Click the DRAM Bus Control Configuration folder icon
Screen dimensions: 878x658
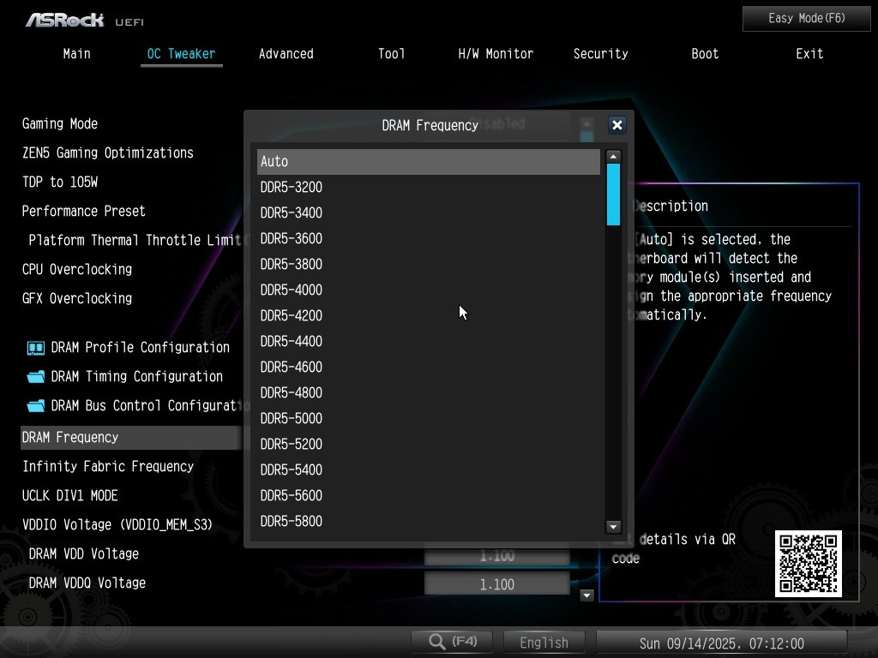(35, 406)
